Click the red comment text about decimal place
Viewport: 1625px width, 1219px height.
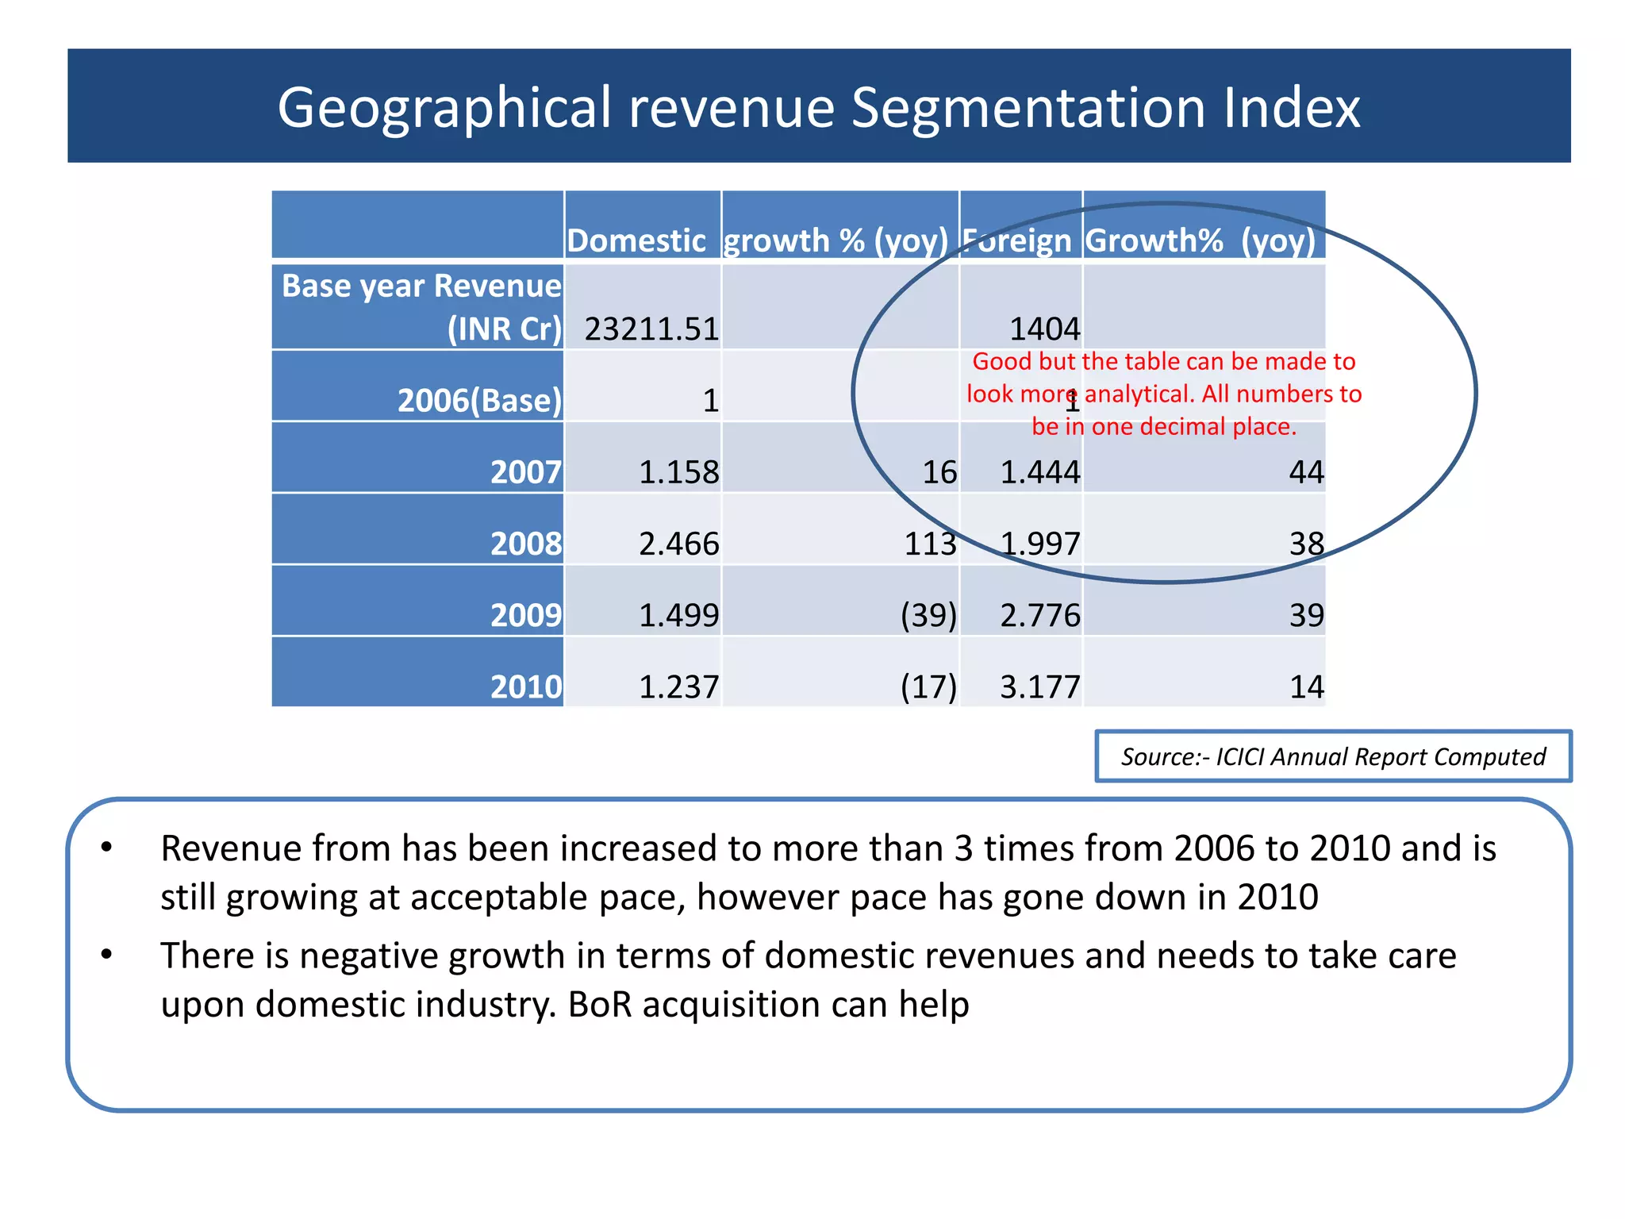tap(1163, 394)
